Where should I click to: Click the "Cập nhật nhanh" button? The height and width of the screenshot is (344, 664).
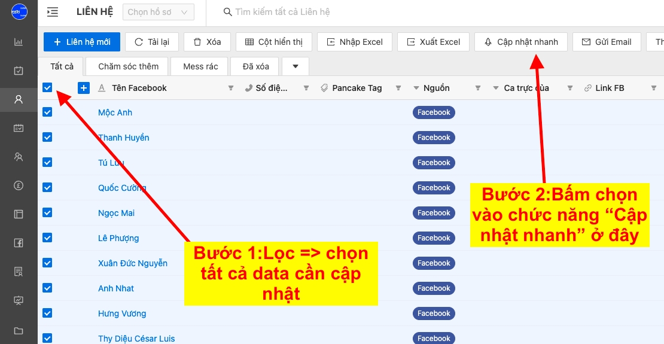pyautogui.click(x=520, y=42)
